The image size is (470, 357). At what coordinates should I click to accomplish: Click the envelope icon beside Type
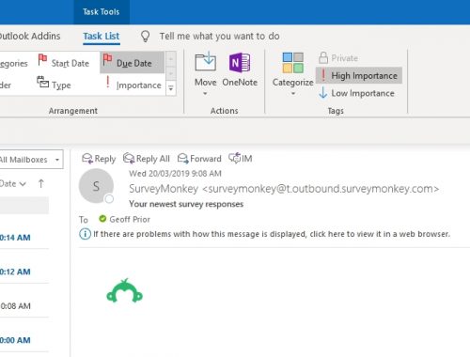coord(43,82)
